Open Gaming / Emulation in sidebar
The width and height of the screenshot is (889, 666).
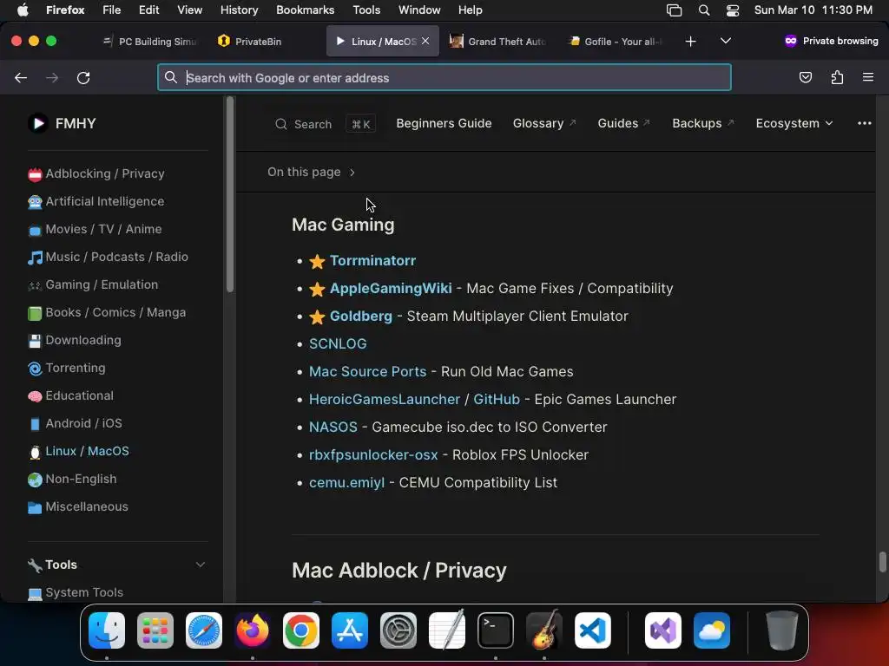click(92, 284)
